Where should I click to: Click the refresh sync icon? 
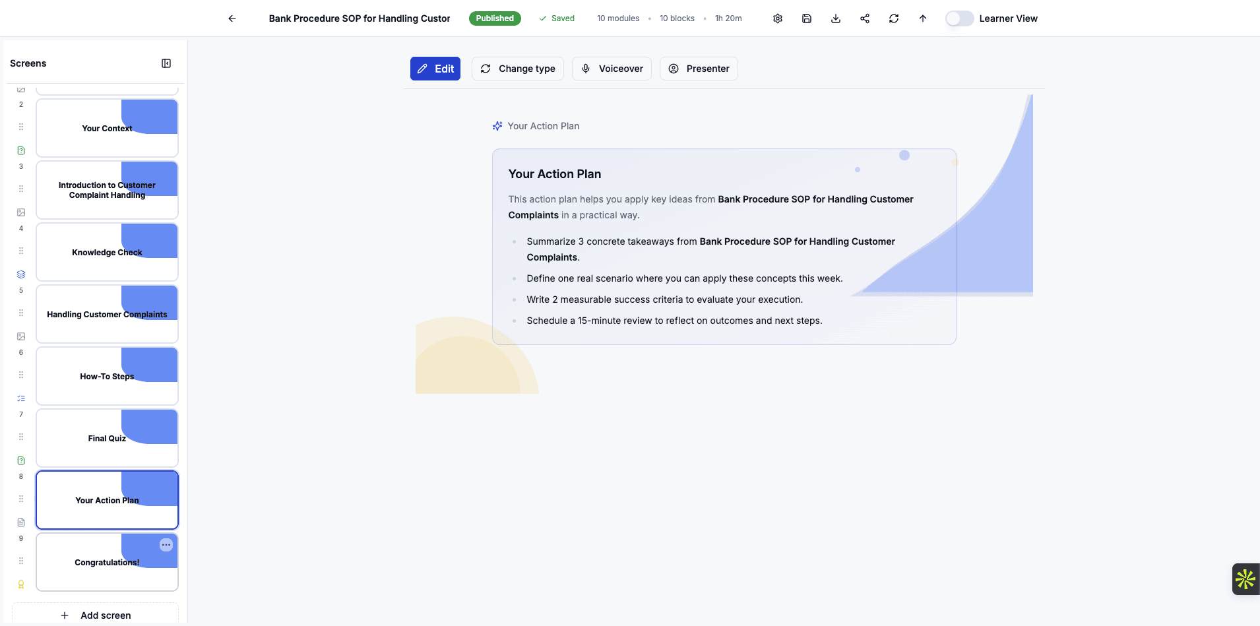click(x=894, y=18)
